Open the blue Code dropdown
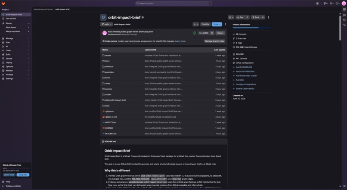The image size is (347, 190). [217, 25]
